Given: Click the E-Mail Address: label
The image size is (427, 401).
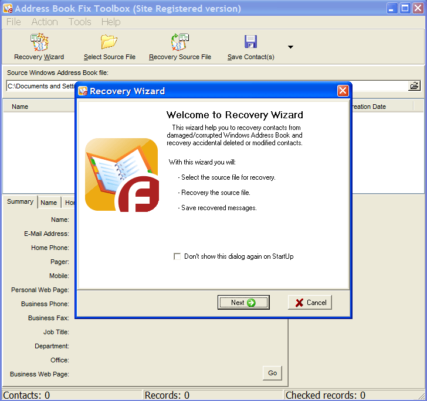Looking at the screenshot, I should tap(46, 234).
